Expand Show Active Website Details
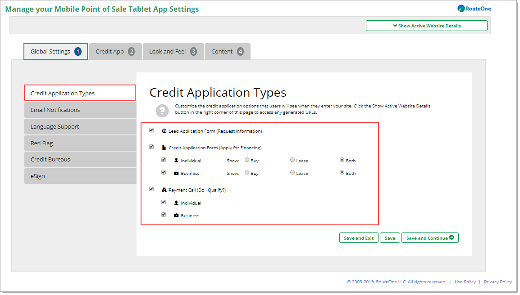The height and width of the screenshot is (295, 520). pos(426,26)
